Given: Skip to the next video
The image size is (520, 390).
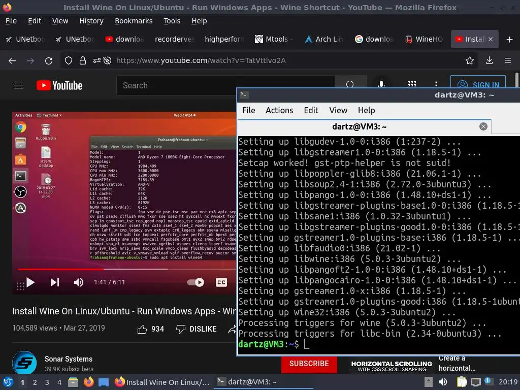Looking at the screenshot, I should pos(55,282).
